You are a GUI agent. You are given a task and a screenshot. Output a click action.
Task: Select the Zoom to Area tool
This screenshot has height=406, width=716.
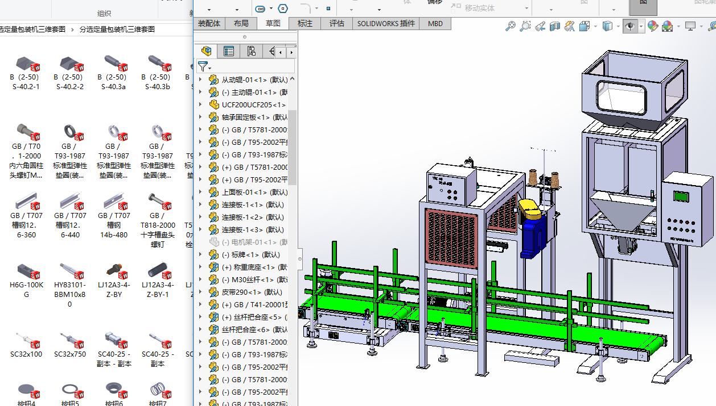(x=525, y=26)
